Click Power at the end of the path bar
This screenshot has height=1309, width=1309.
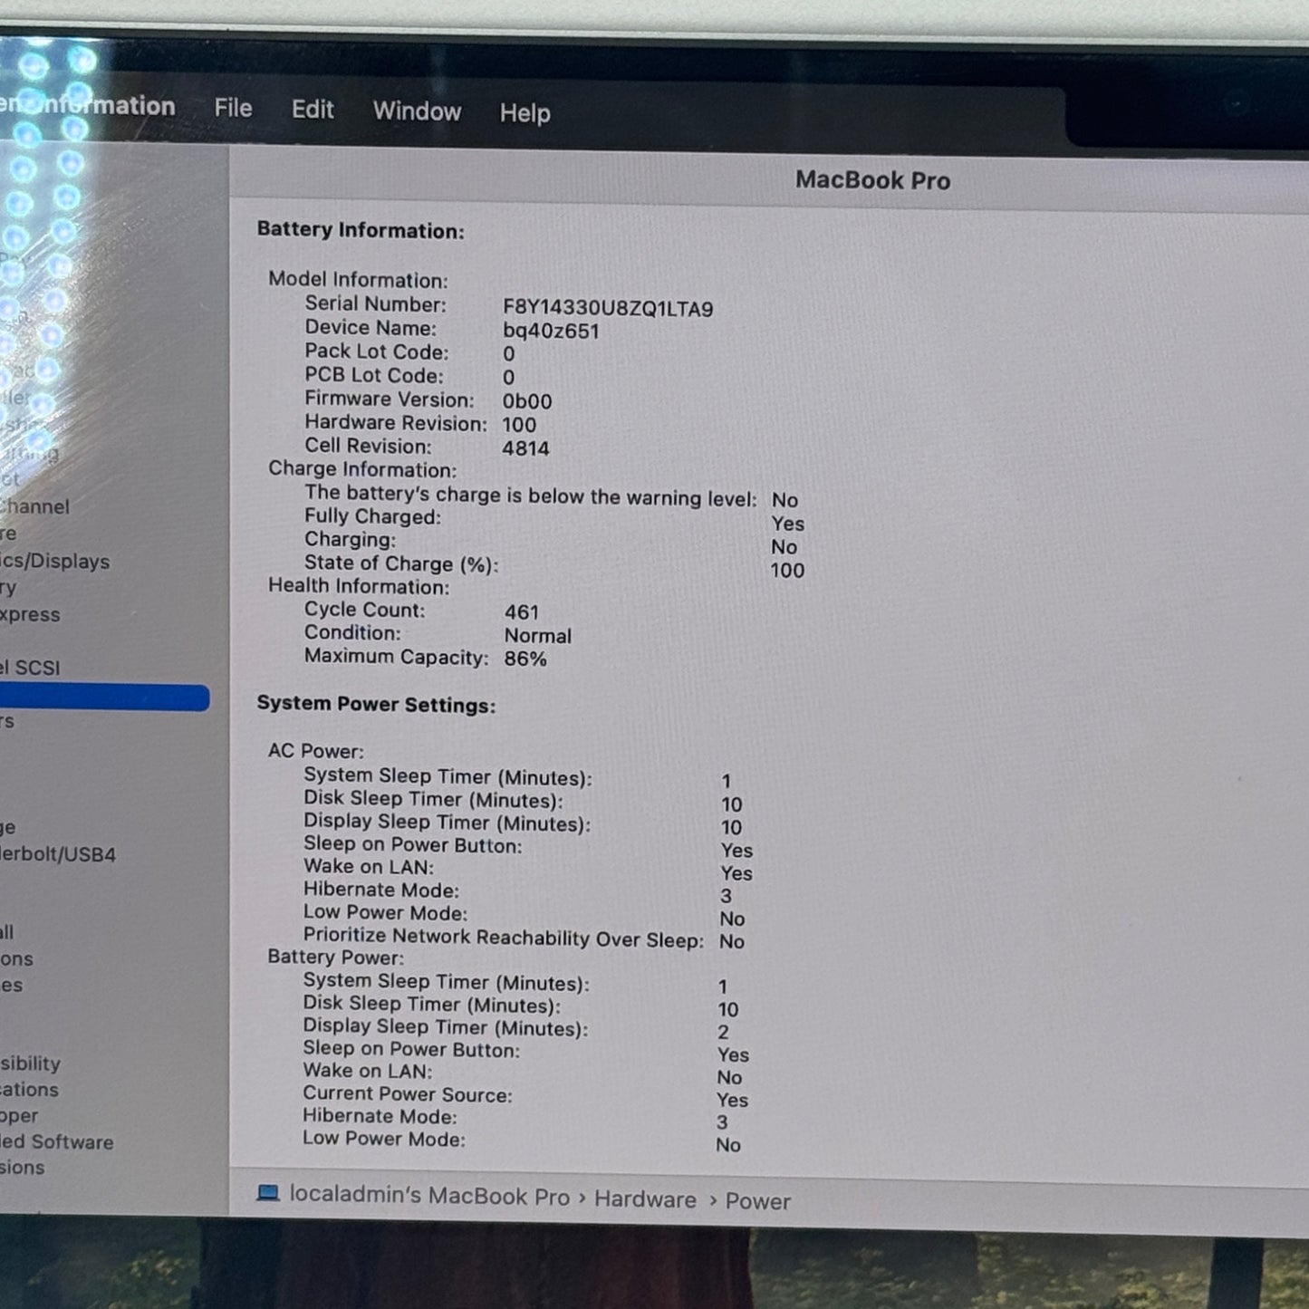[x=757, y=1201]
